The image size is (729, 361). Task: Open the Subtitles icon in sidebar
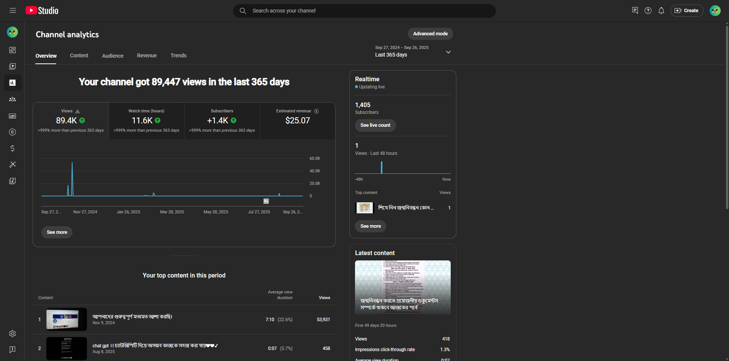[x=13, y=116]
